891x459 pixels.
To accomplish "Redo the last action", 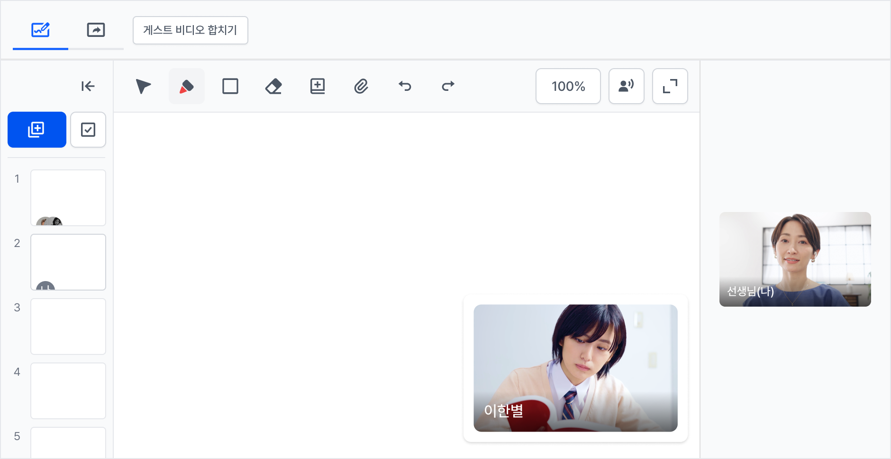I will pyautogui.click(x=448, y=86).
